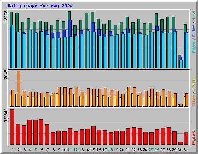Click the green hits bar for day 11
Viewport: 198px width, 154px height.
(69, 15)
